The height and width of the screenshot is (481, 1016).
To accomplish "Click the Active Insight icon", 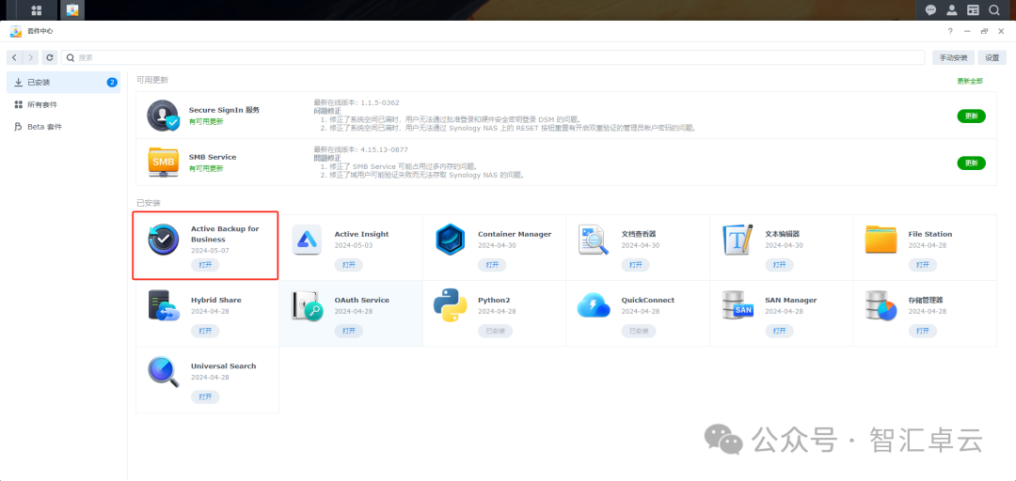I will (307, 240).
